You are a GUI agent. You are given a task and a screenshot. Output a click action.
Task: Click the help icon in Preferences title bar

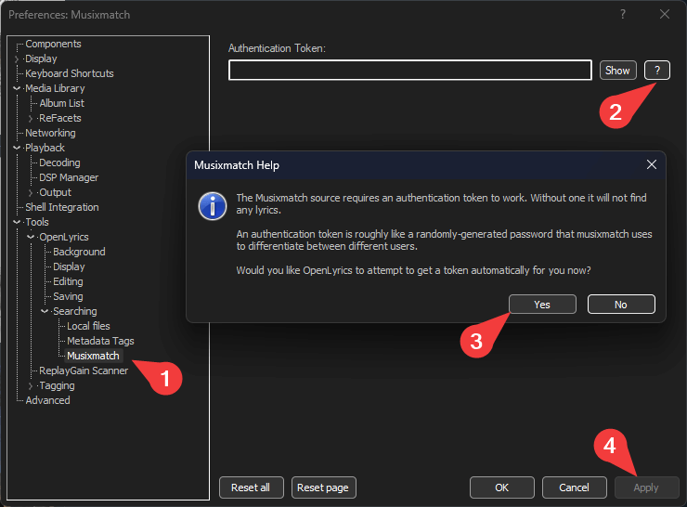pos(623,14)
